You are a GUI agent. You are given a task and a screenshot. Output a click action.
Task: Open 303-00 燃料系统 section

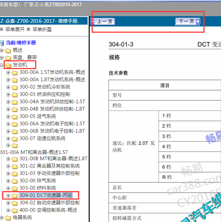tap(38, 188)
